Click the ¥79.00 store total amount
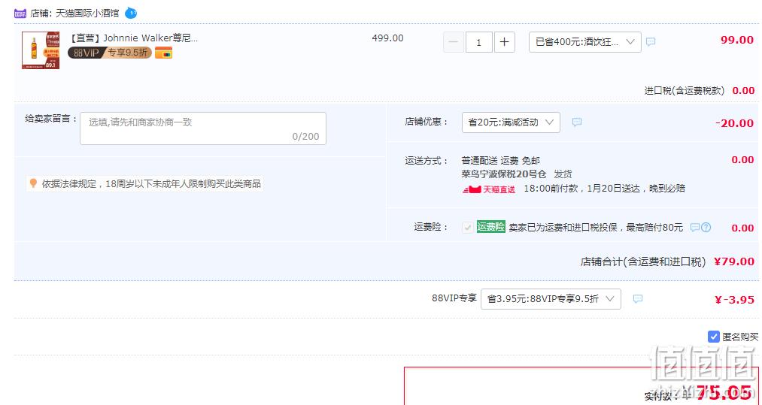 734,261
